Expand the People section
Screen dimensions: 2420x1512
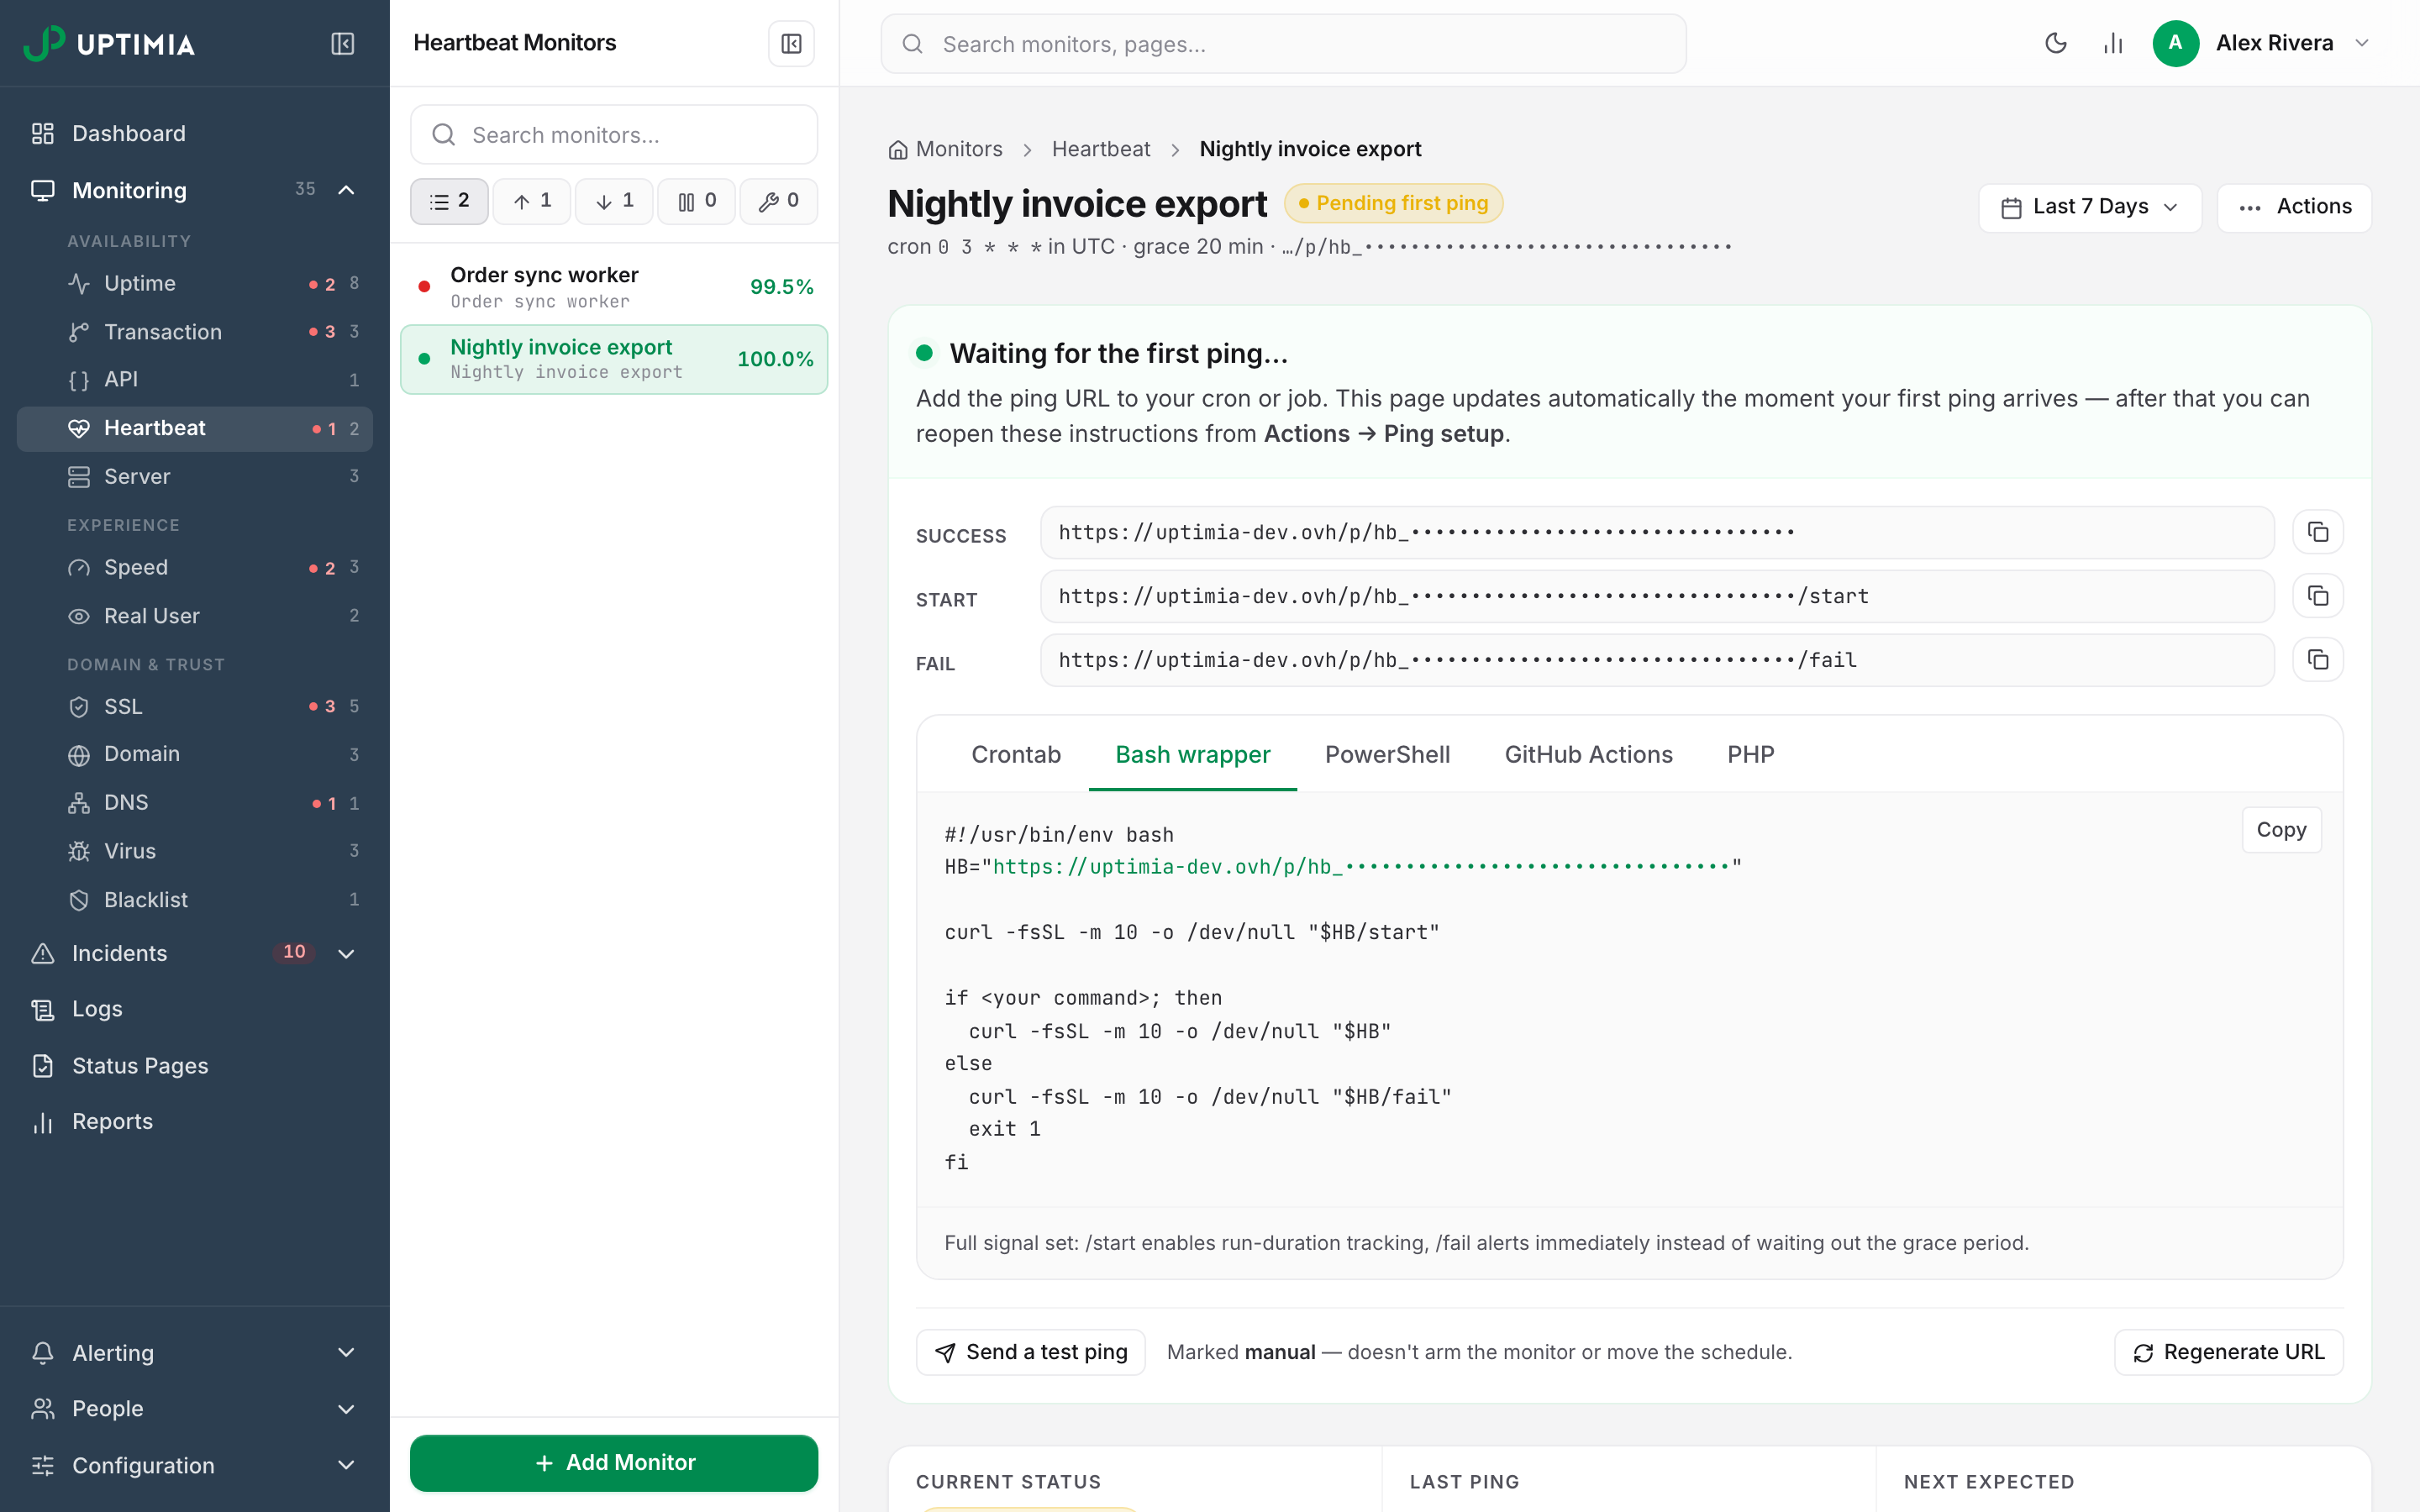tap(346, 1409)
